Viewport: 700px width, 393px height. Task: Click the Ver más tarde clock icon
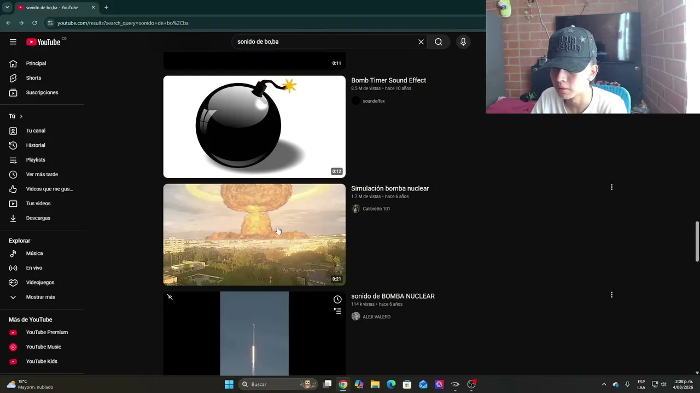coord(13,175)
